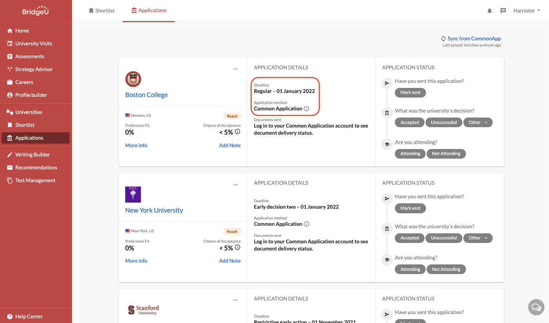Select Attending for New York University
Image resolution: width=549 pixels, height=323 pixels.
pos(410,269)
